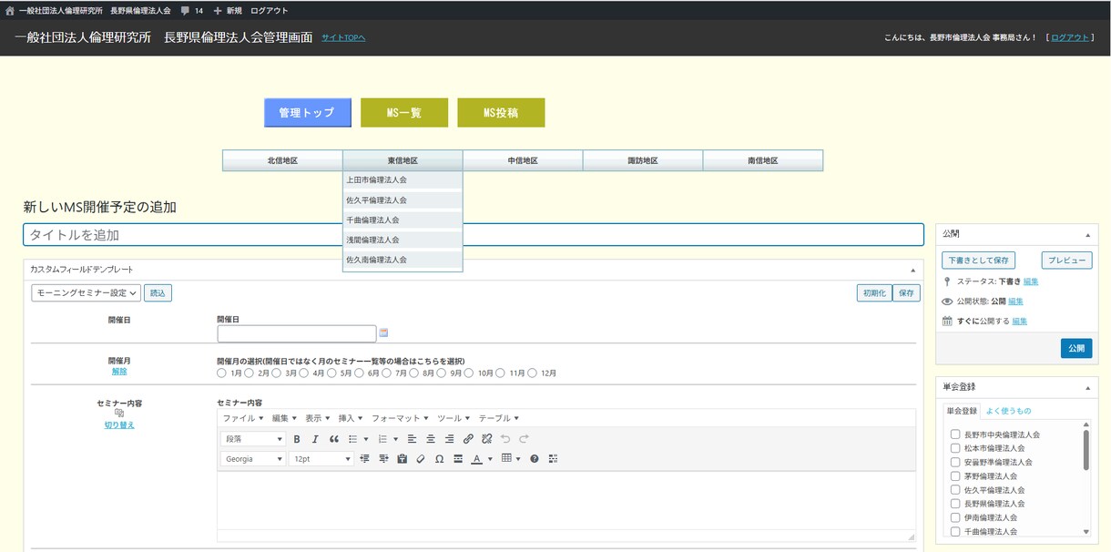Click 切り替え link under セミナー内容

119,424
